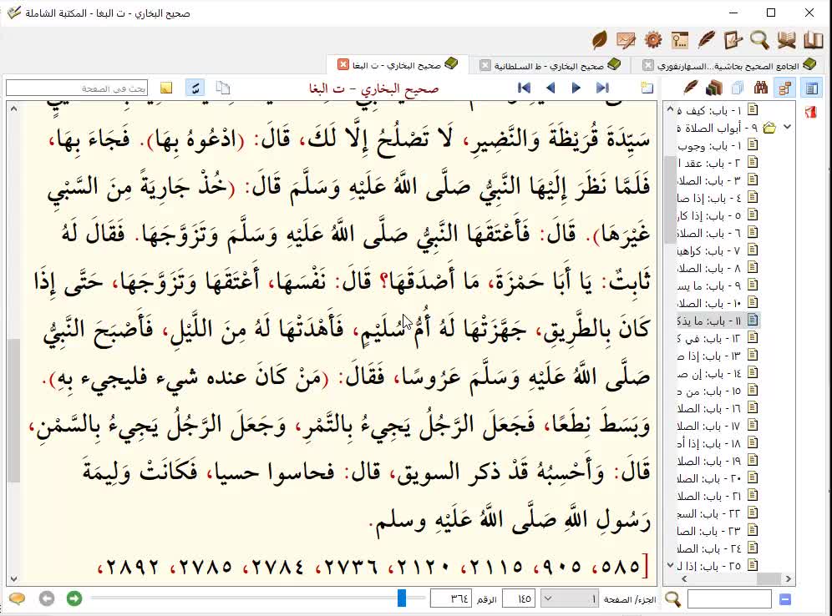Click the page navigation slider handle

[402, 598]
